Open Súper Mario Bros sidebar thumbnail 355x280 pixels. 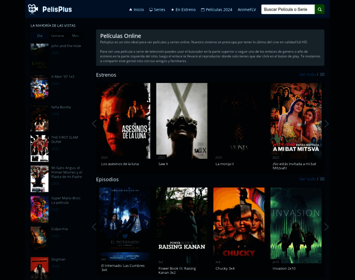[40, 209]
